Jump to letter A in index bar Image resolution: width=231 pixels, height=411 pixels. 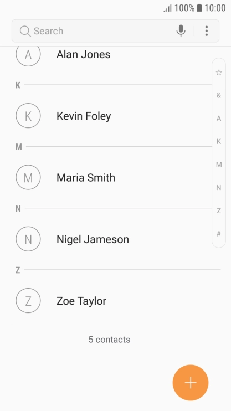(219, 119)
